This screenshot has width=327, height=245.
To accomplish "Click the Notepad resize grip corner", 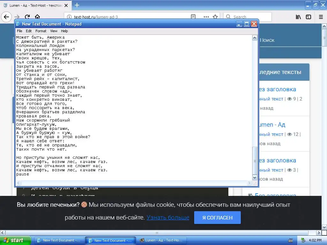I will pos(255,183).
